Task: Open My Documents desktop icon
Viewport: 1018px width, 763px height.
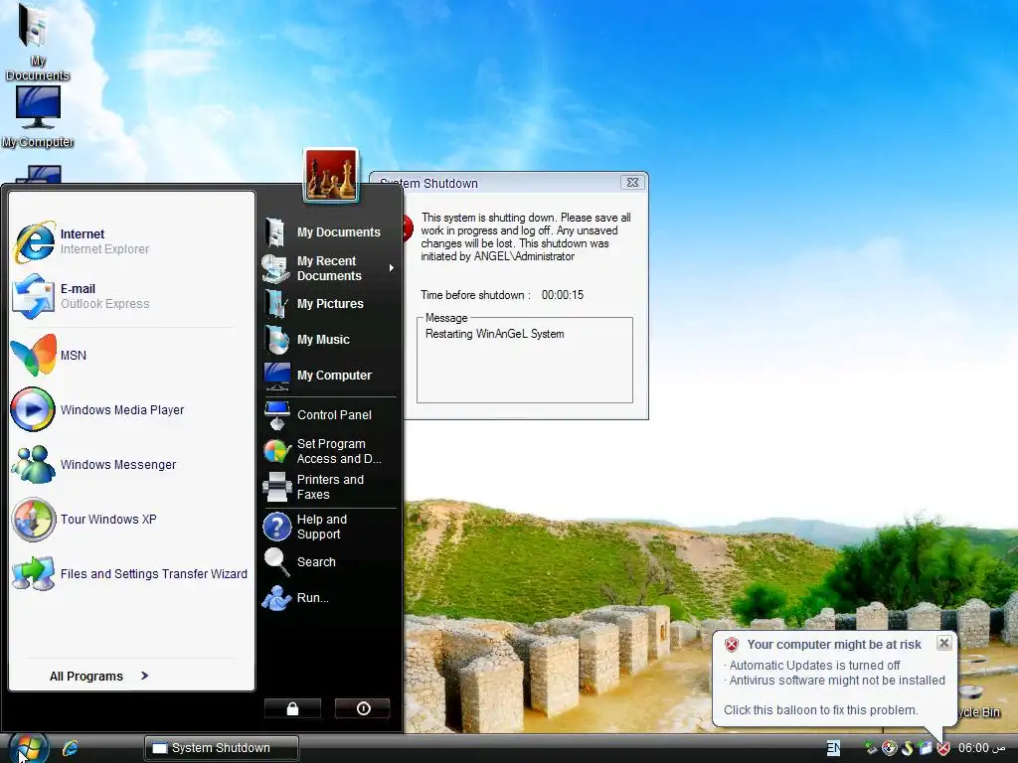Action: coord(37,42)
